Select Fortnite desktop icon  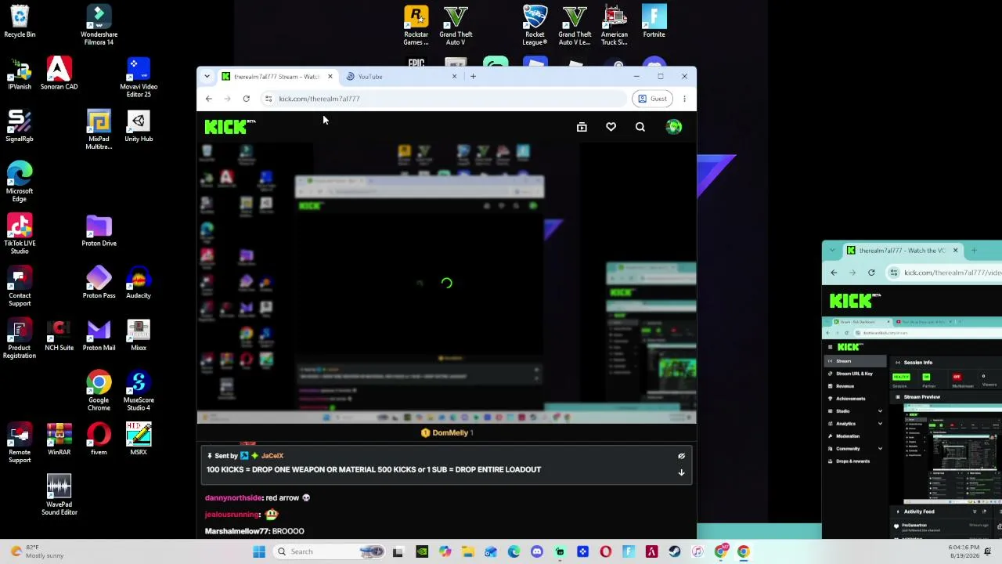(x=654, y=22)
